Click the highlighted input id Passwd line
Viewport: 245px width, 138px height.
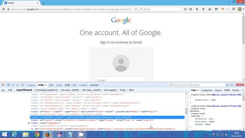(x=107, y=117)
